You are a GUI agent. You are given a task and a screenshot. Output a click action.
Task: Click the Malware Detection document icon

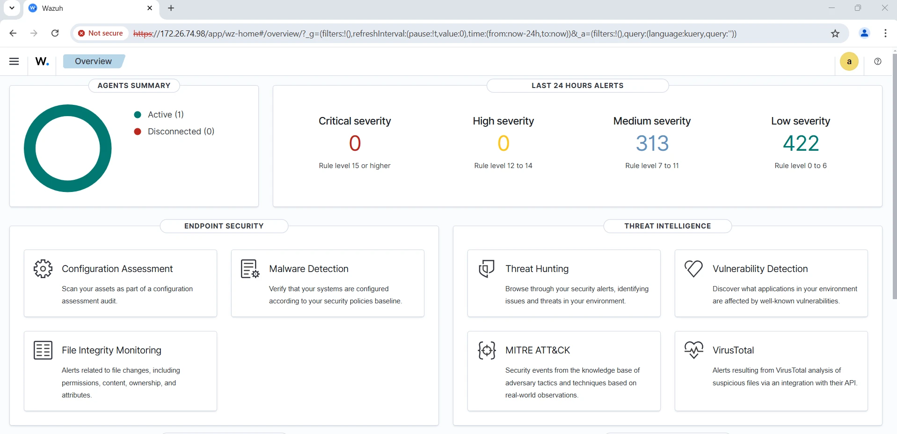pyautogui.click(x=250, y=269)
